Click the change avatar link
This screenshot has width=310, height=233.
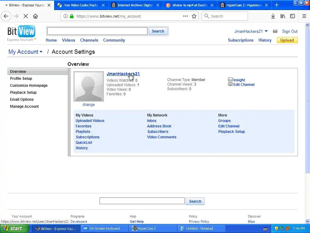pyautogui.click(x=89, y=105)
